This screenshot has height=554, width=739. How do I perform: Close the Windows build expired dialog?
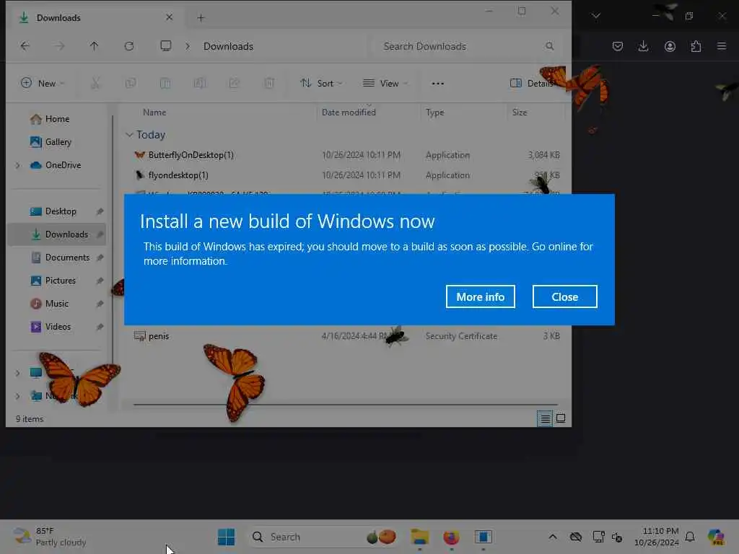point(564,296)
